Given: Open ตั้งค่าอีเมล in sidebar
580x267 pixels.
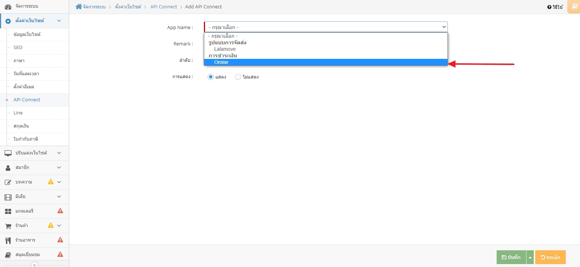Looking at the screenshot, I should tap(24, 87).
